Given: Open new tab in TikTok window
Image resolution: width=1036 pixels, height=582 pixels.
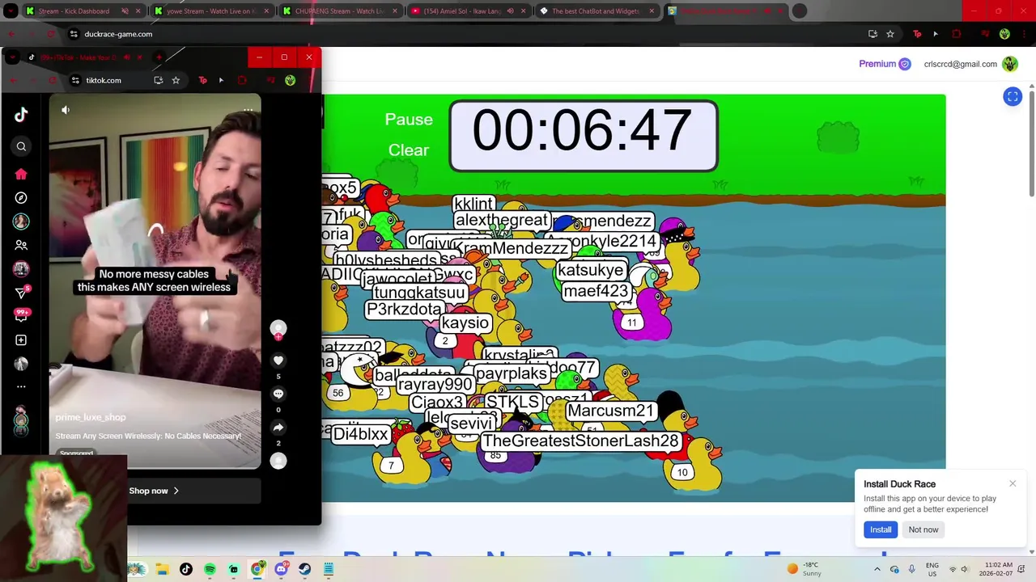Looking at the screenshot, I should (159, 57).
